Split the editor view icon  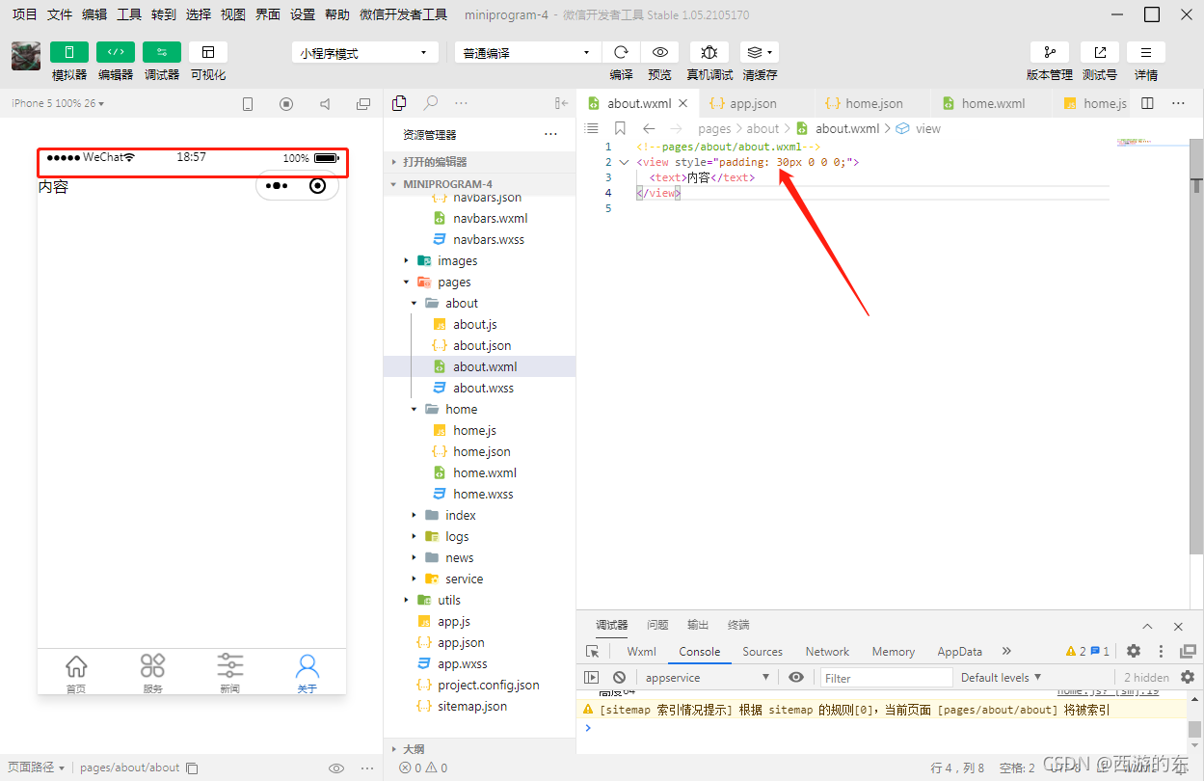[1147, 103]
